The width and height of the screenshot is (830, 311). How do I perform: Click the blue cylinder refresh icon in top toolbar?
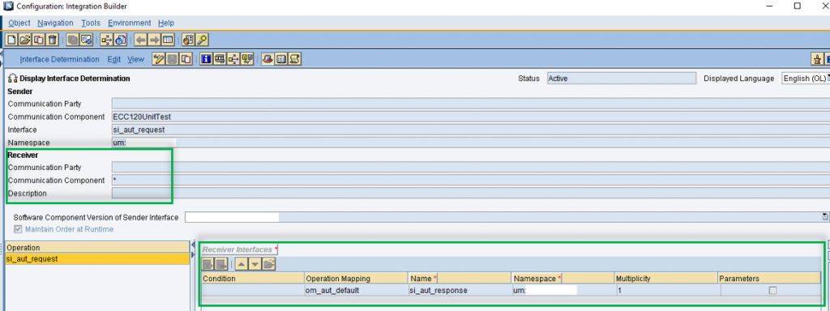[120, 40]
